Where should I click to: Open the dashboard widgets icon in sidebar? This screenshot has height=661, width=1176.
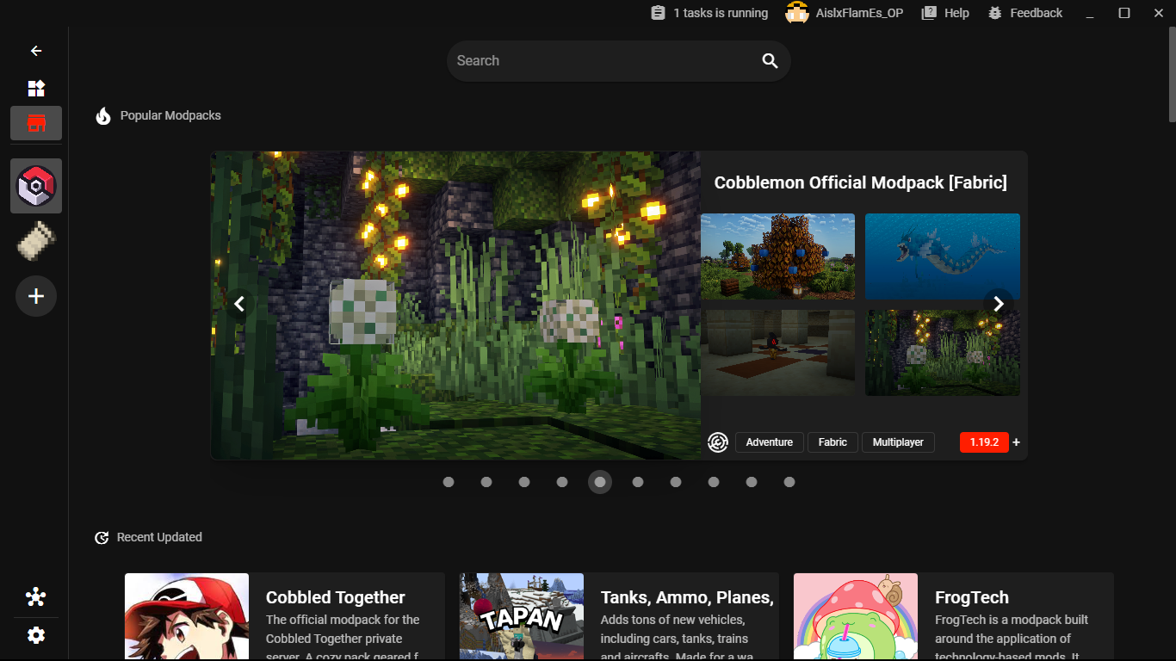point(36,89)
